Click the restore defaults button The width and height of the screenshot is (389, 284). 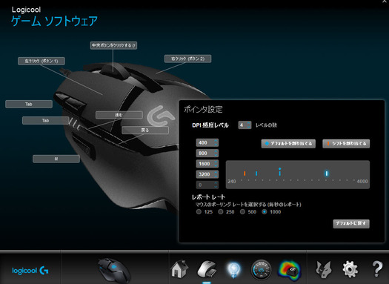coord(351,223)
